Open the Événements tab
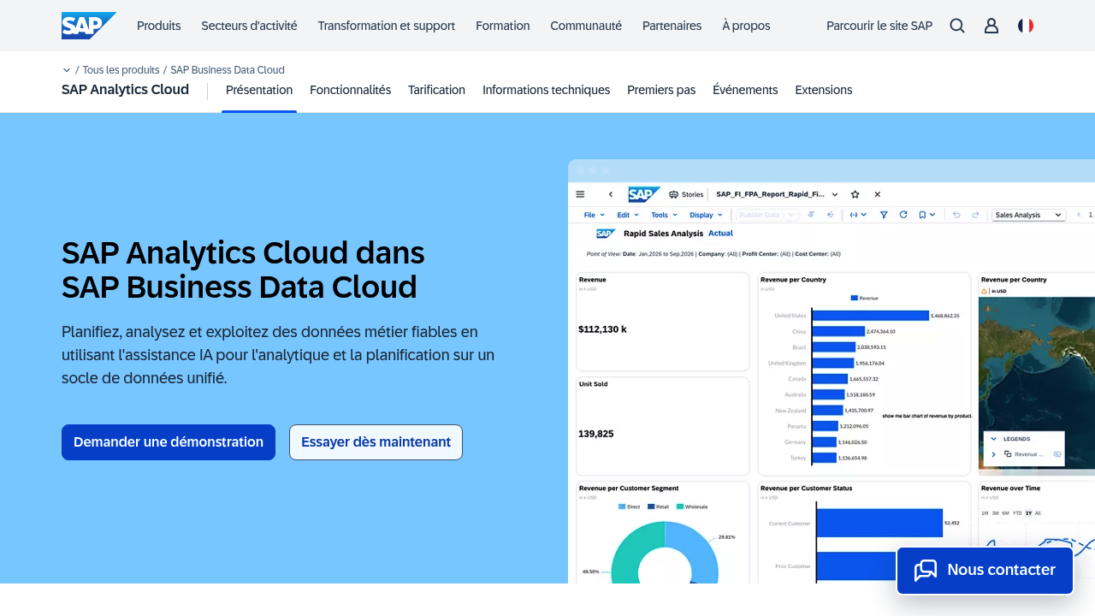Image resolution: width=1095 pixels, height=616 pixels. [745, 90]
